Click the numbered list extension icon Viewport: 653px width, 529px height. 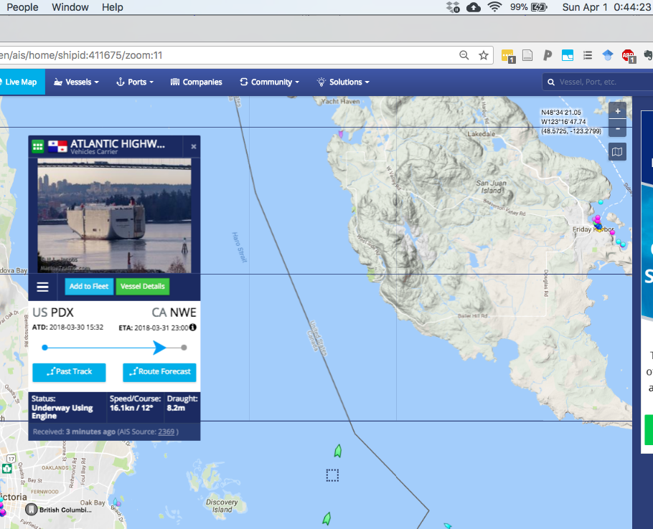point(588,55)
